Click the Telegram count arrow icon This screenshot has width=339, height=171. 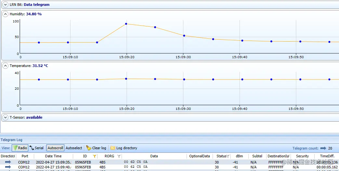(323, 148)
